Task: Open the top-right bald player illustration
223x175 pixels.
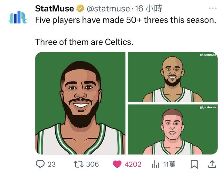Action: pos(173,77)
